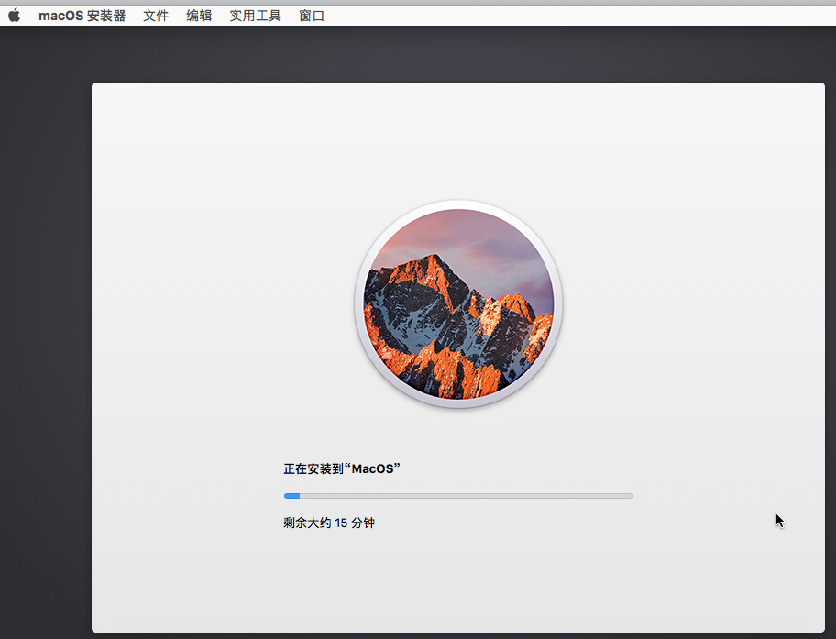Click the text 剩余大约 15 分钟
The image size is (836, 639).
click(329, 523)
